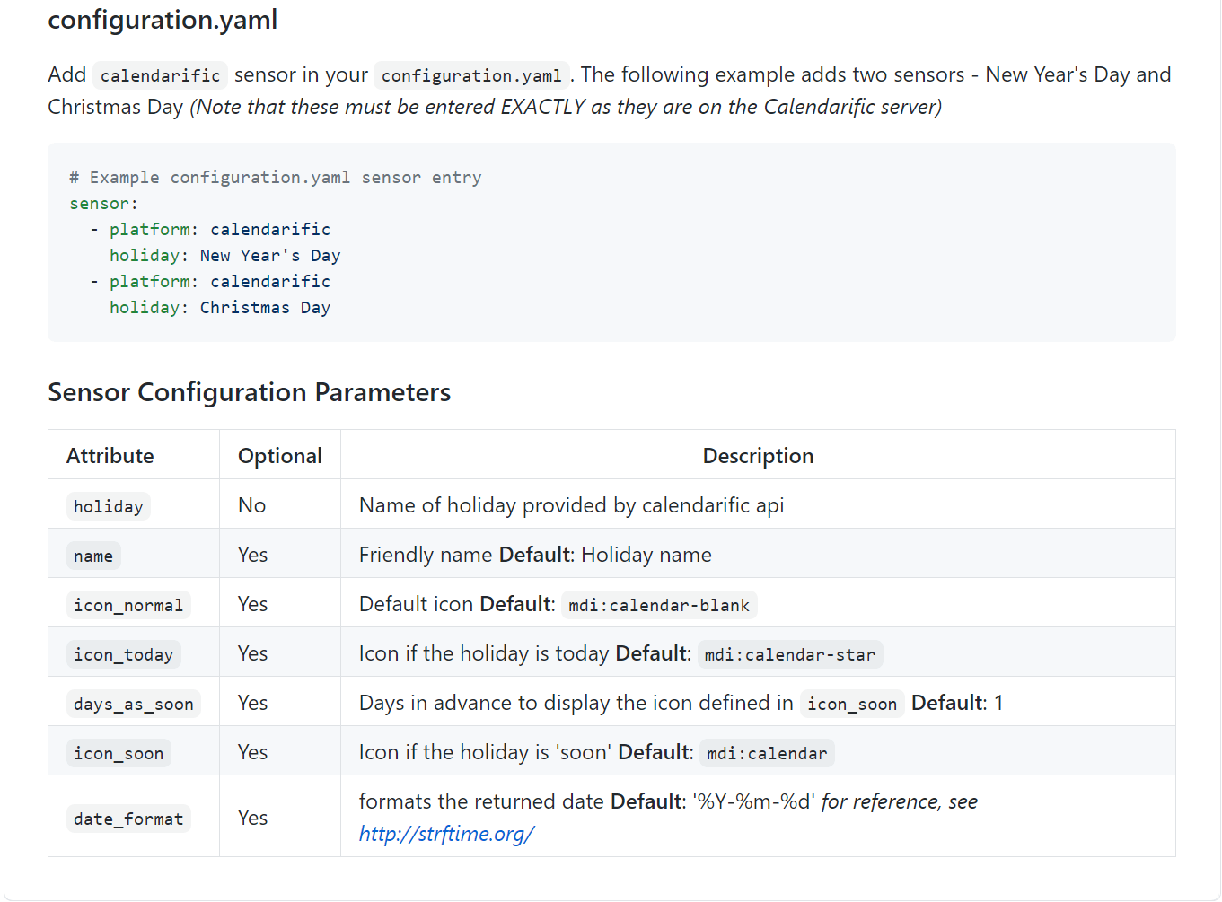Image resolution: width=1222 pixels, height=902 pixels.
Task: Click the mdi:calendar-blank default value
Action: coord(659,605)
